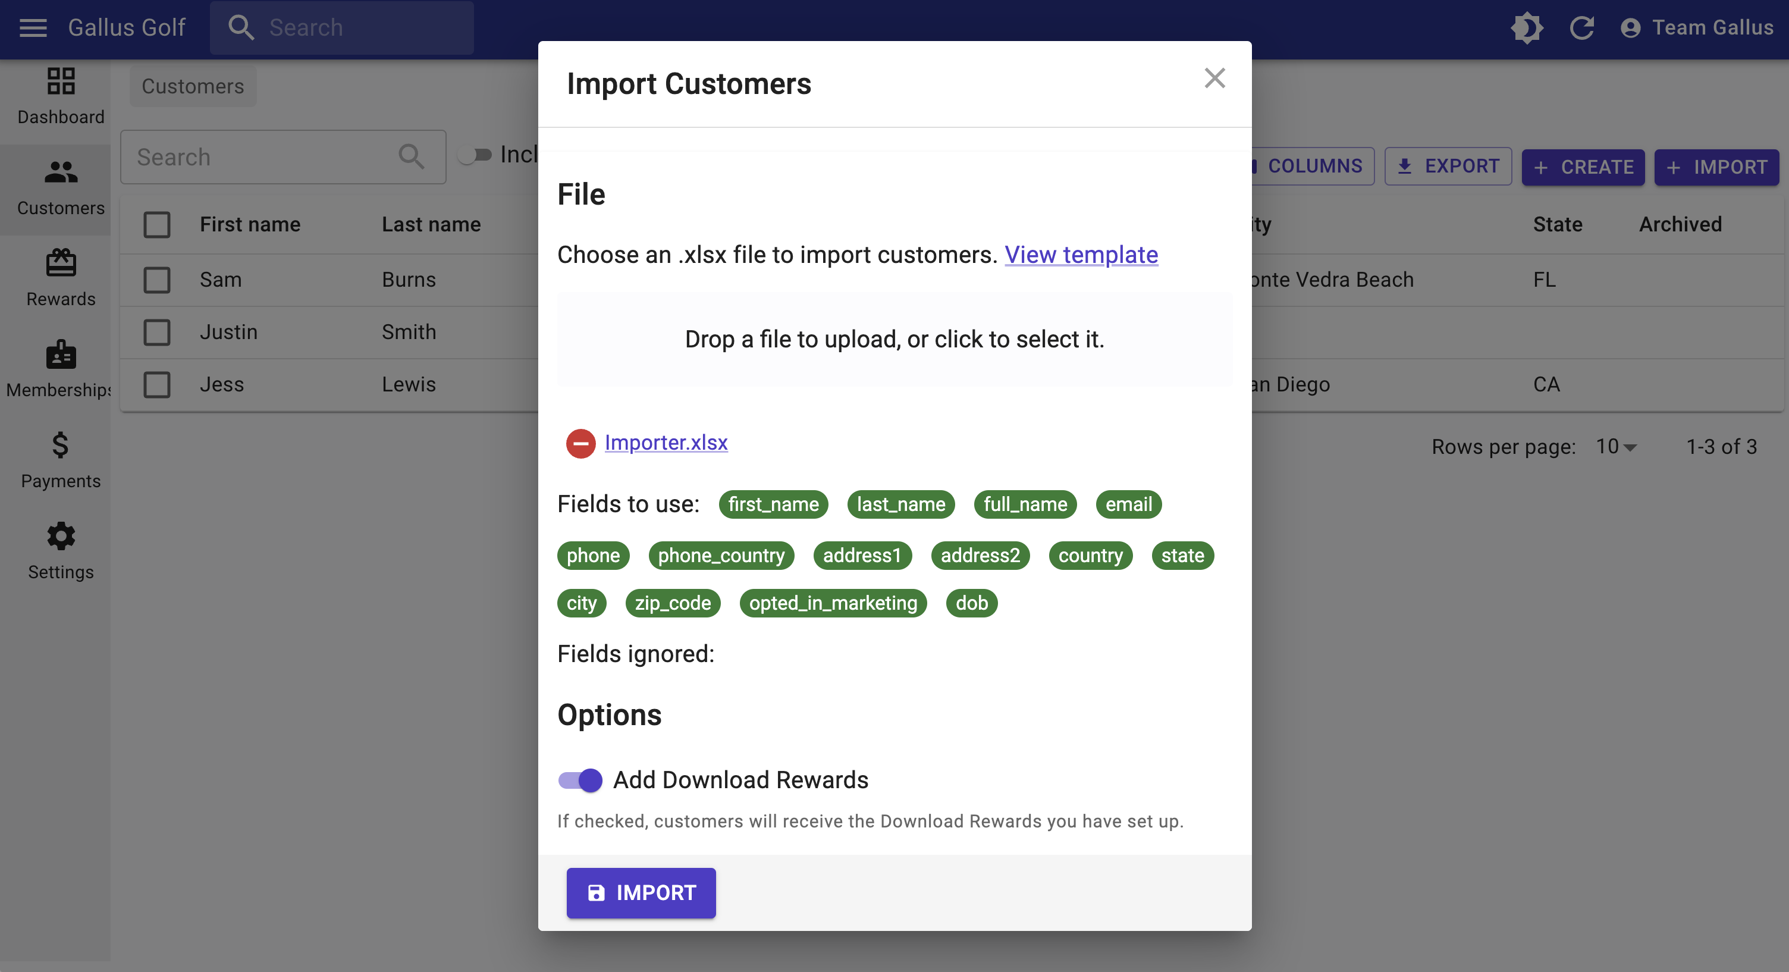The image size is (1789, 972).
Task: Go to Rewards in the sidebar
Action: [x=61, y=278]
